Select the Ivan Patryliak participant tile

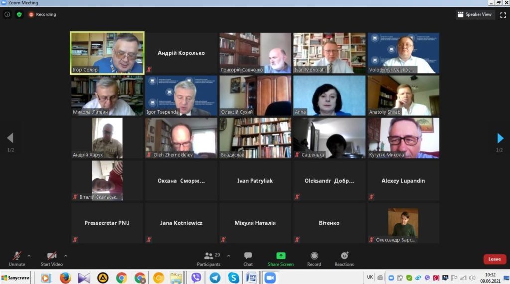(x=255, y=181)
